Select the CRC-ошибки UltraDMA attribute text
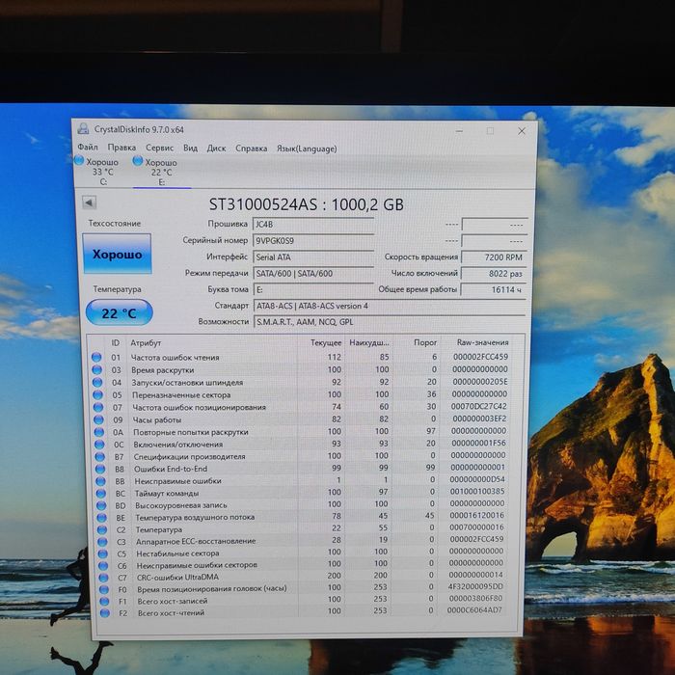The width and height of the screenshot is (675, 675). [177, 578]
